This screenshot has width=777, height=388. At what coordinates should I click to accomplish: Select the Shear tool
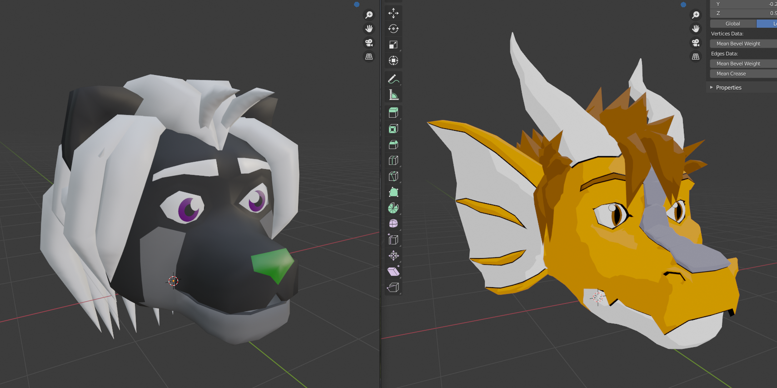coord(393,271)
